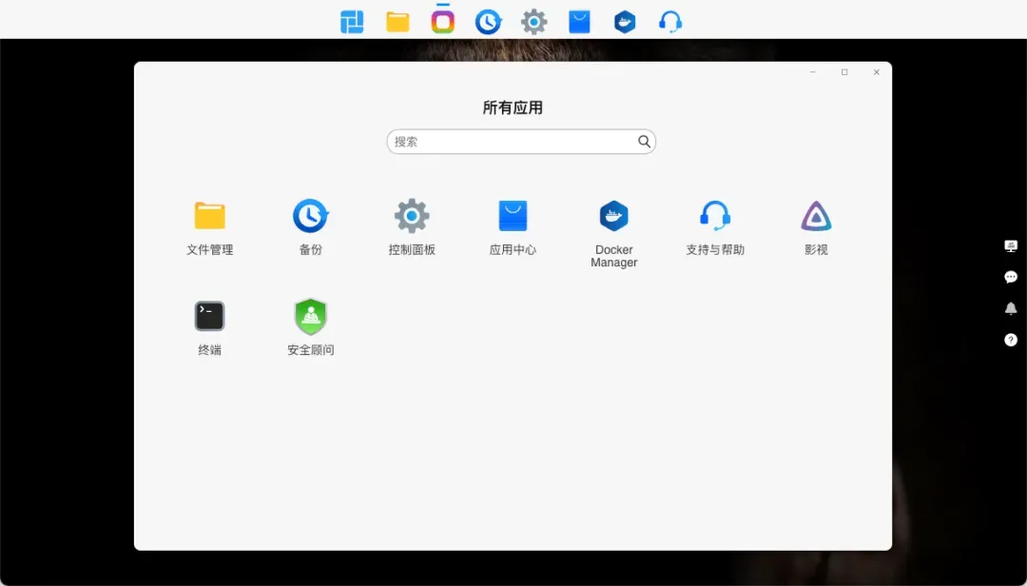Open the gear settings icon in the top dock
Viewport: 1027px width, 586px height.
click(x=534, y=22)
